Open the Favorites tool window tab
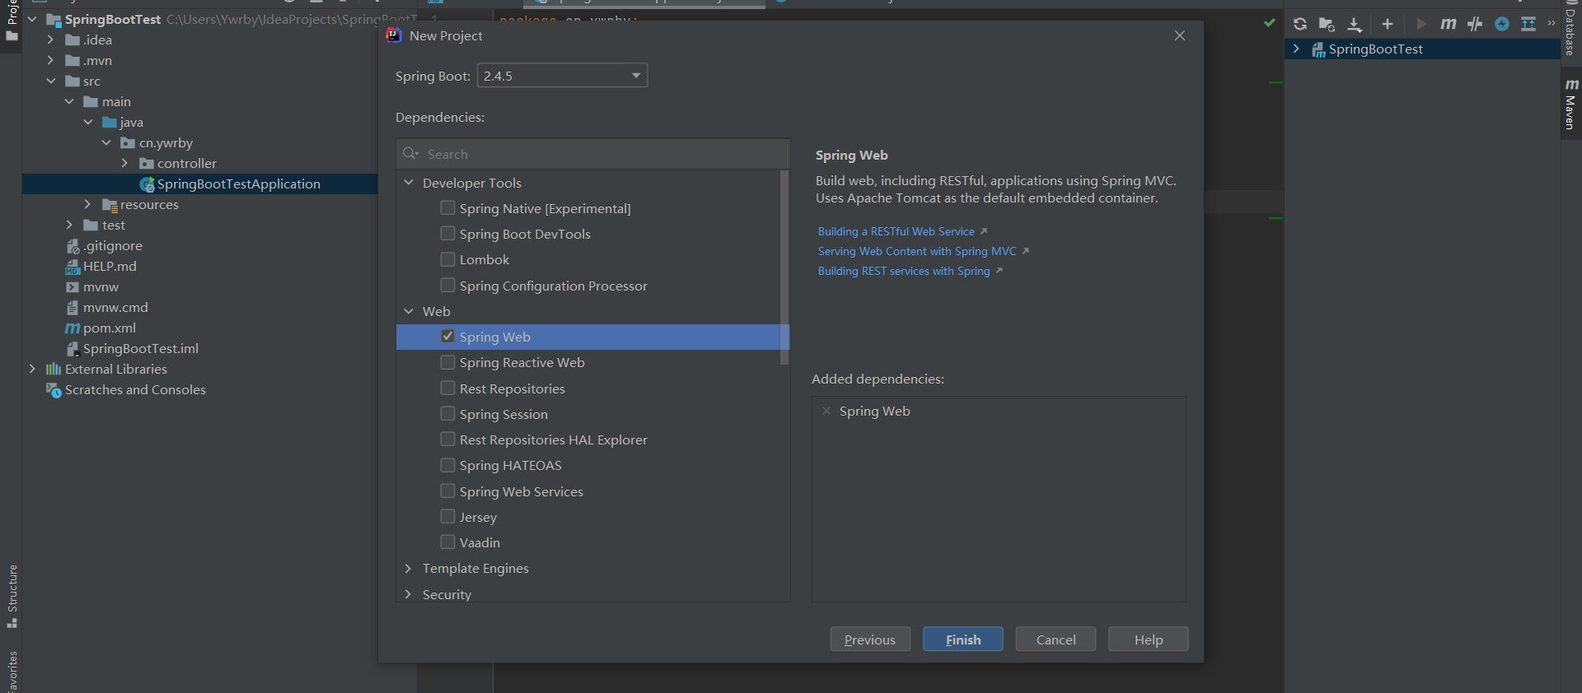This screenshot has height=693, width=1582. coord(12,671)
